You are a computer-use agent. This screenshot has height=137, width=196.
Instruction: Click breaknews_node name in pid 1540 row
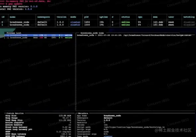[20, 25]
